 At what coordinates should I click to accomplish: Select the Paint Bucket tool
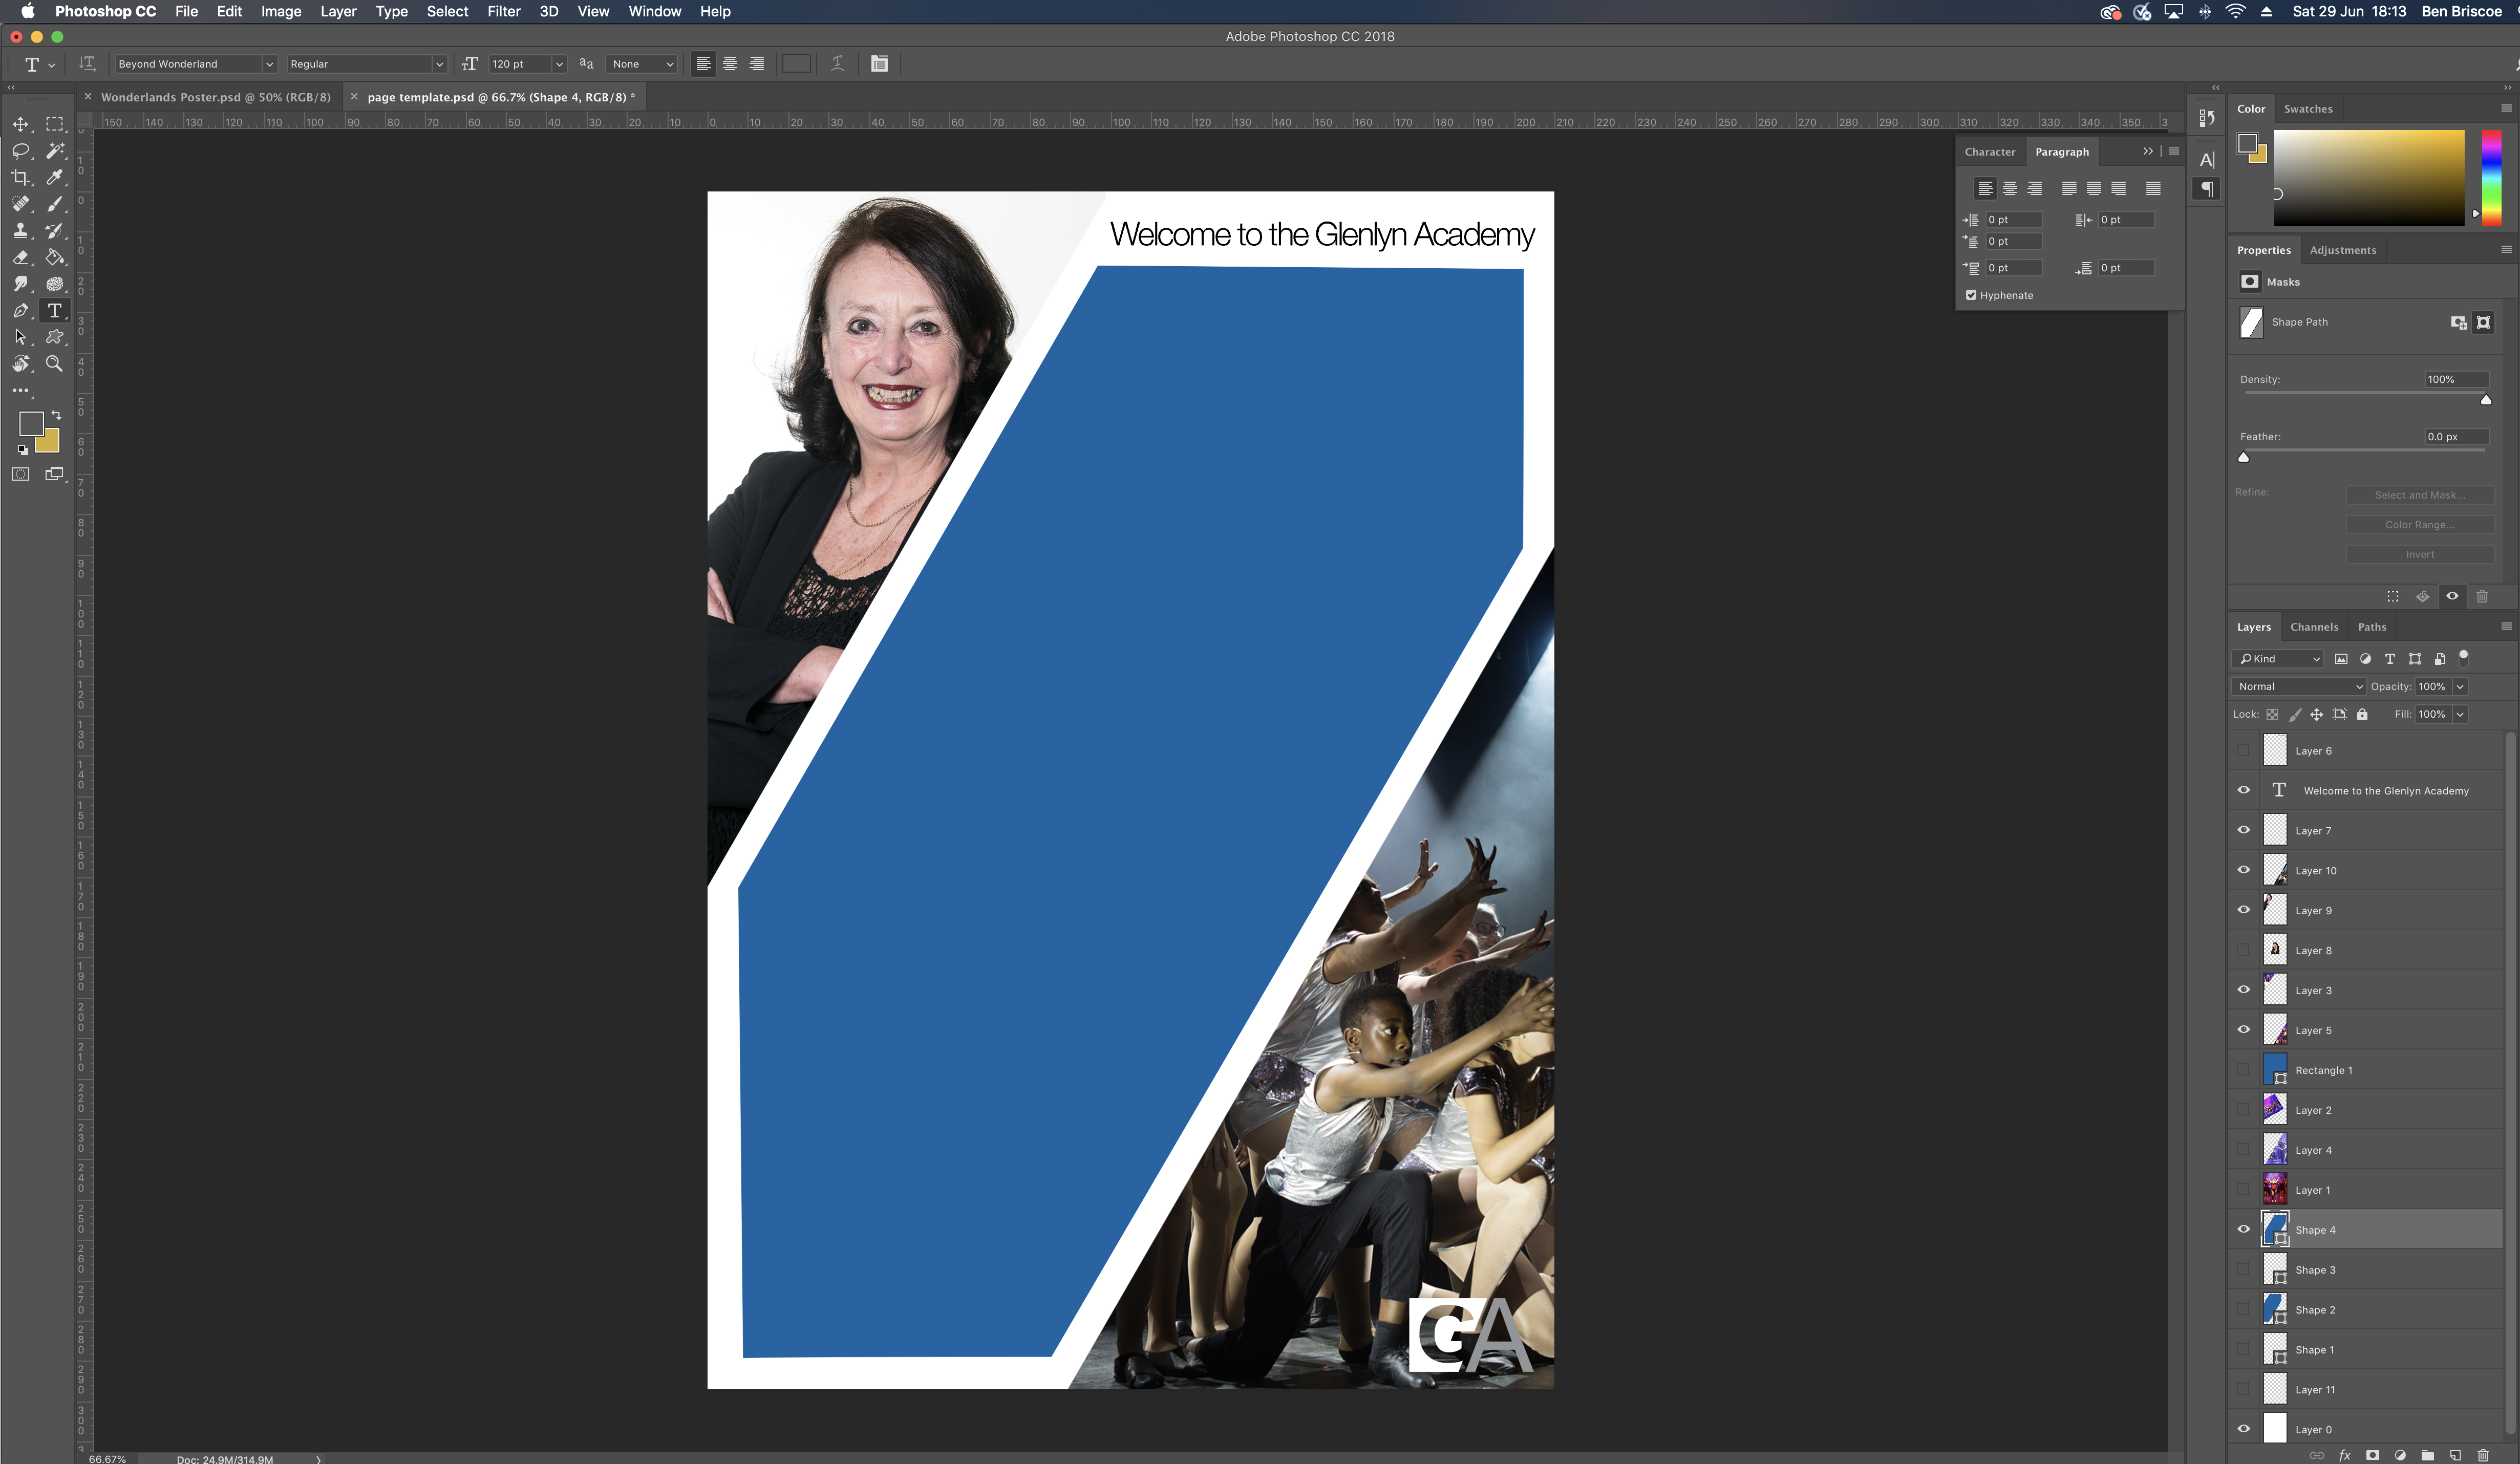[x=55, y=257]
